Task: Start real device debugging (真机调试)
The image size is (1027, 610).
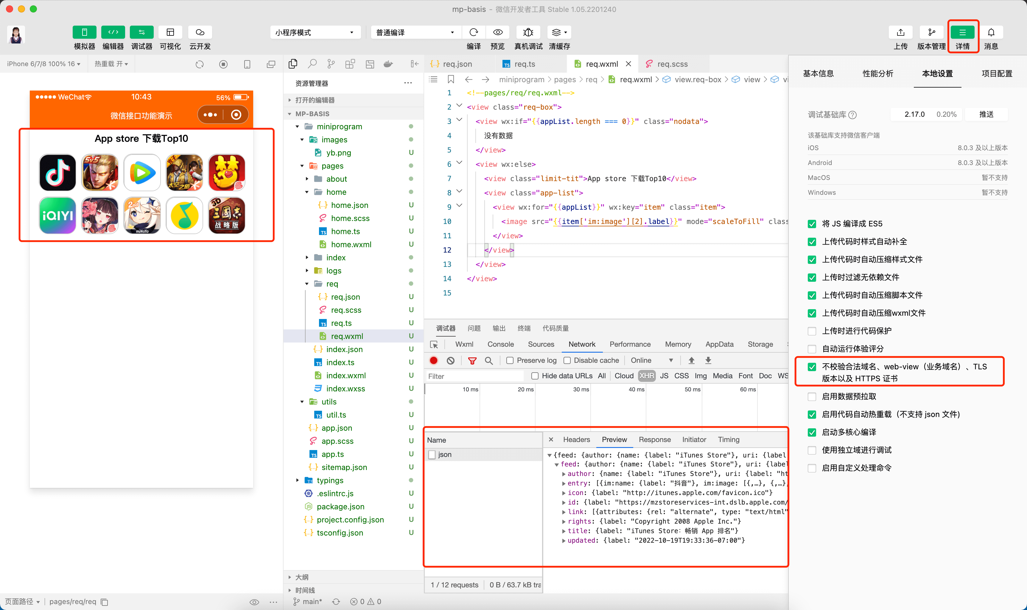Action: (528, 32)
